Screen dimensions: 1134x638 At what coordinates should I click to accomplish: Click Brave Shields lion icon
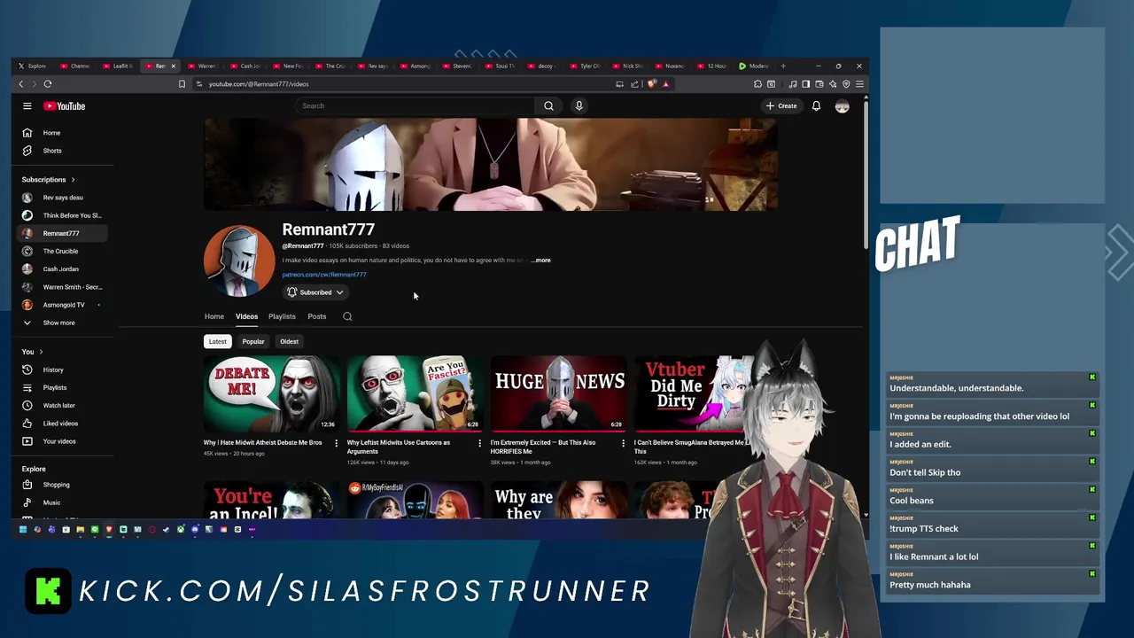[651, 83]
